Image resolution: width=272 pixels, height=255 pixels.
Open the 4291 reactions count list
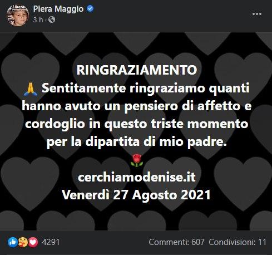tap(51, 242)
